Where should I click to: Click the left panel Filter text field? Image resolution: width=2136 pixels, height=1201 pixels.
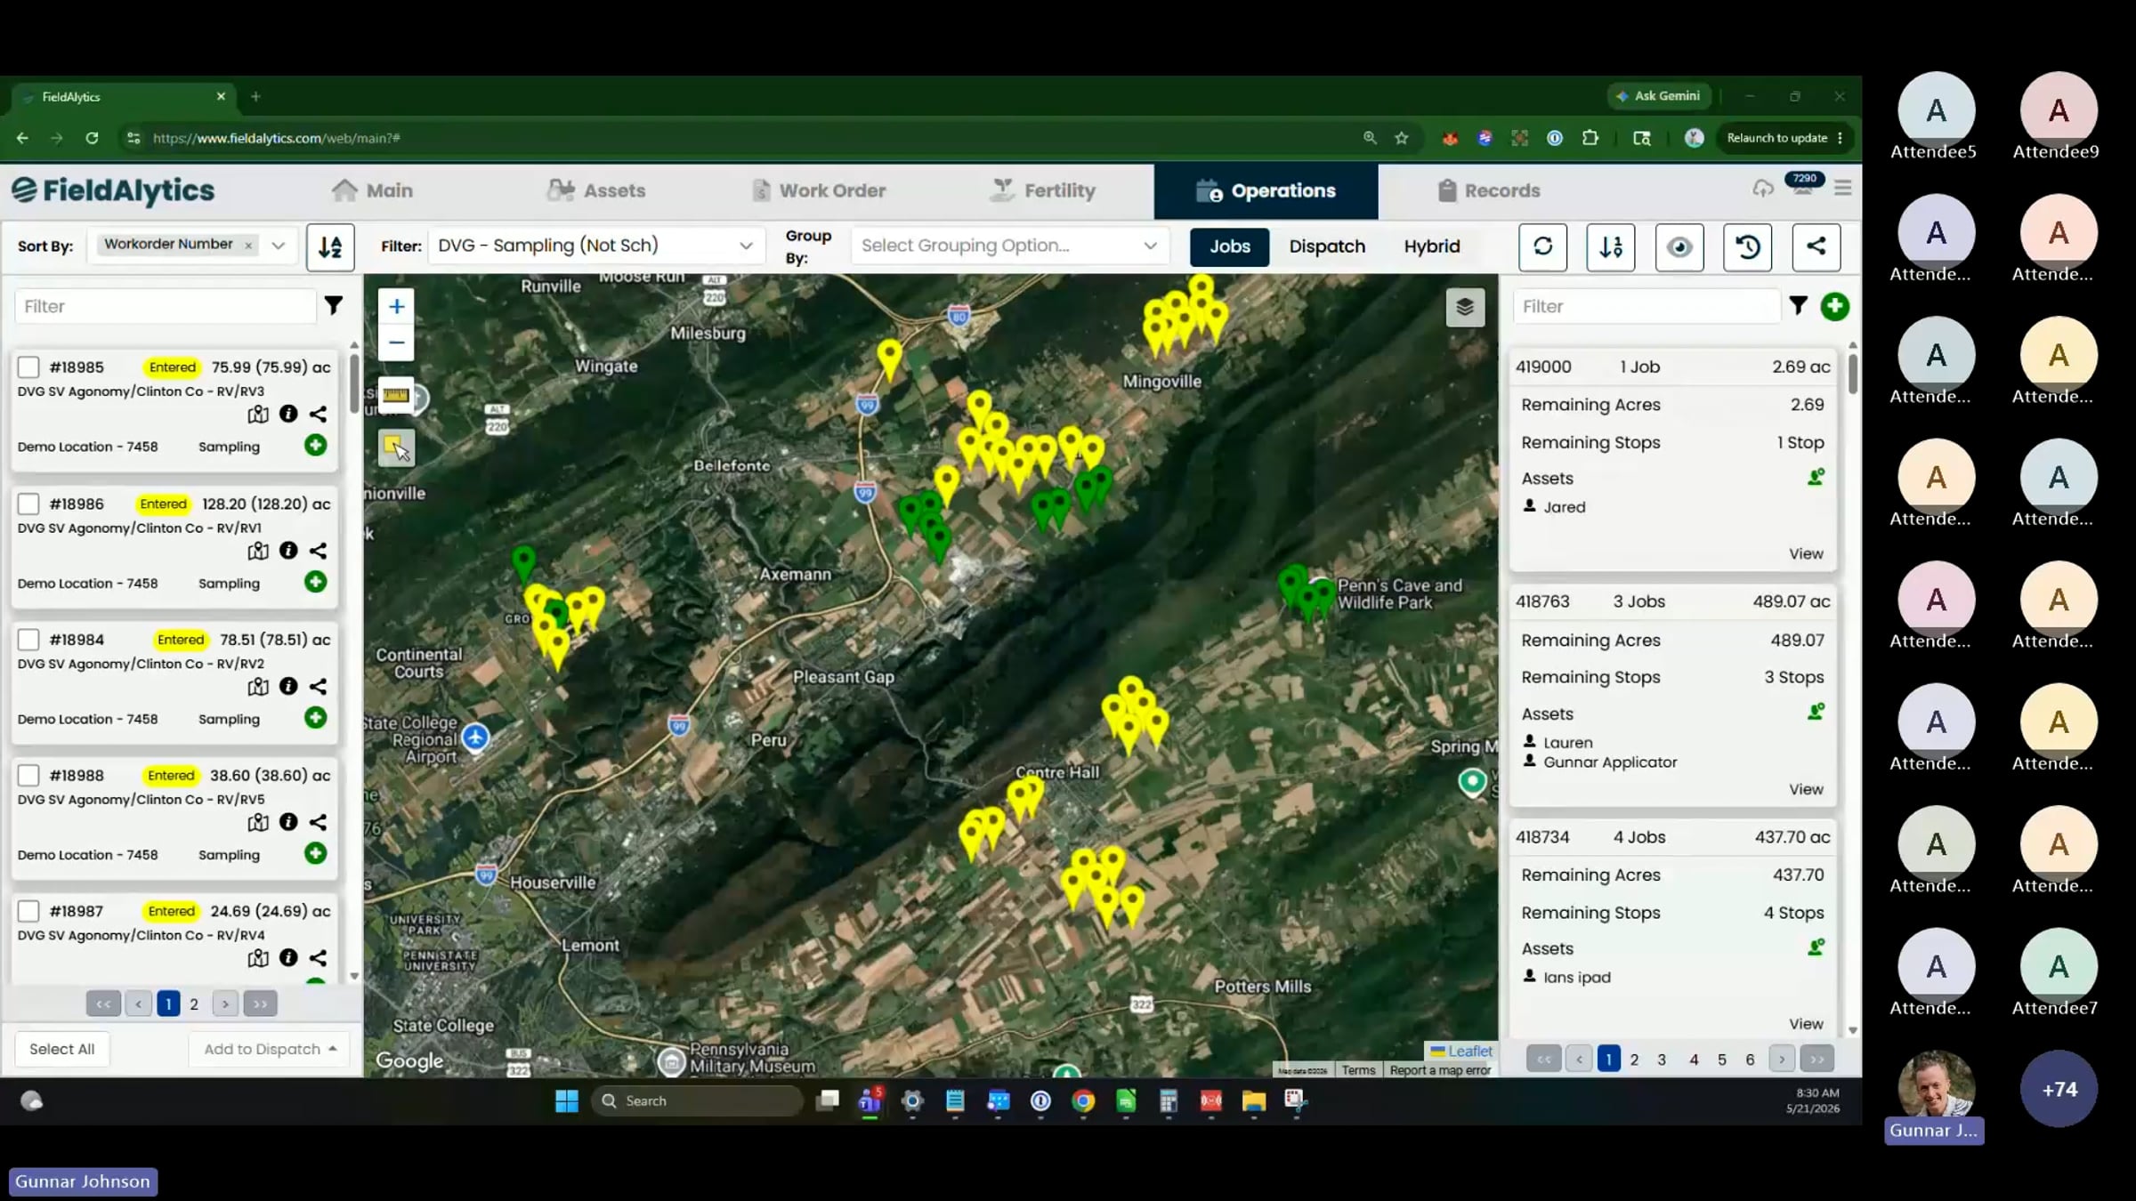click(x=166, y=306)
